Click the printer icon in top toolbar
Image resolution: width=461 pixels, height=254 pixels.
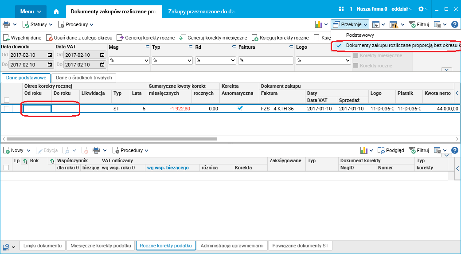tap(6, 24)
